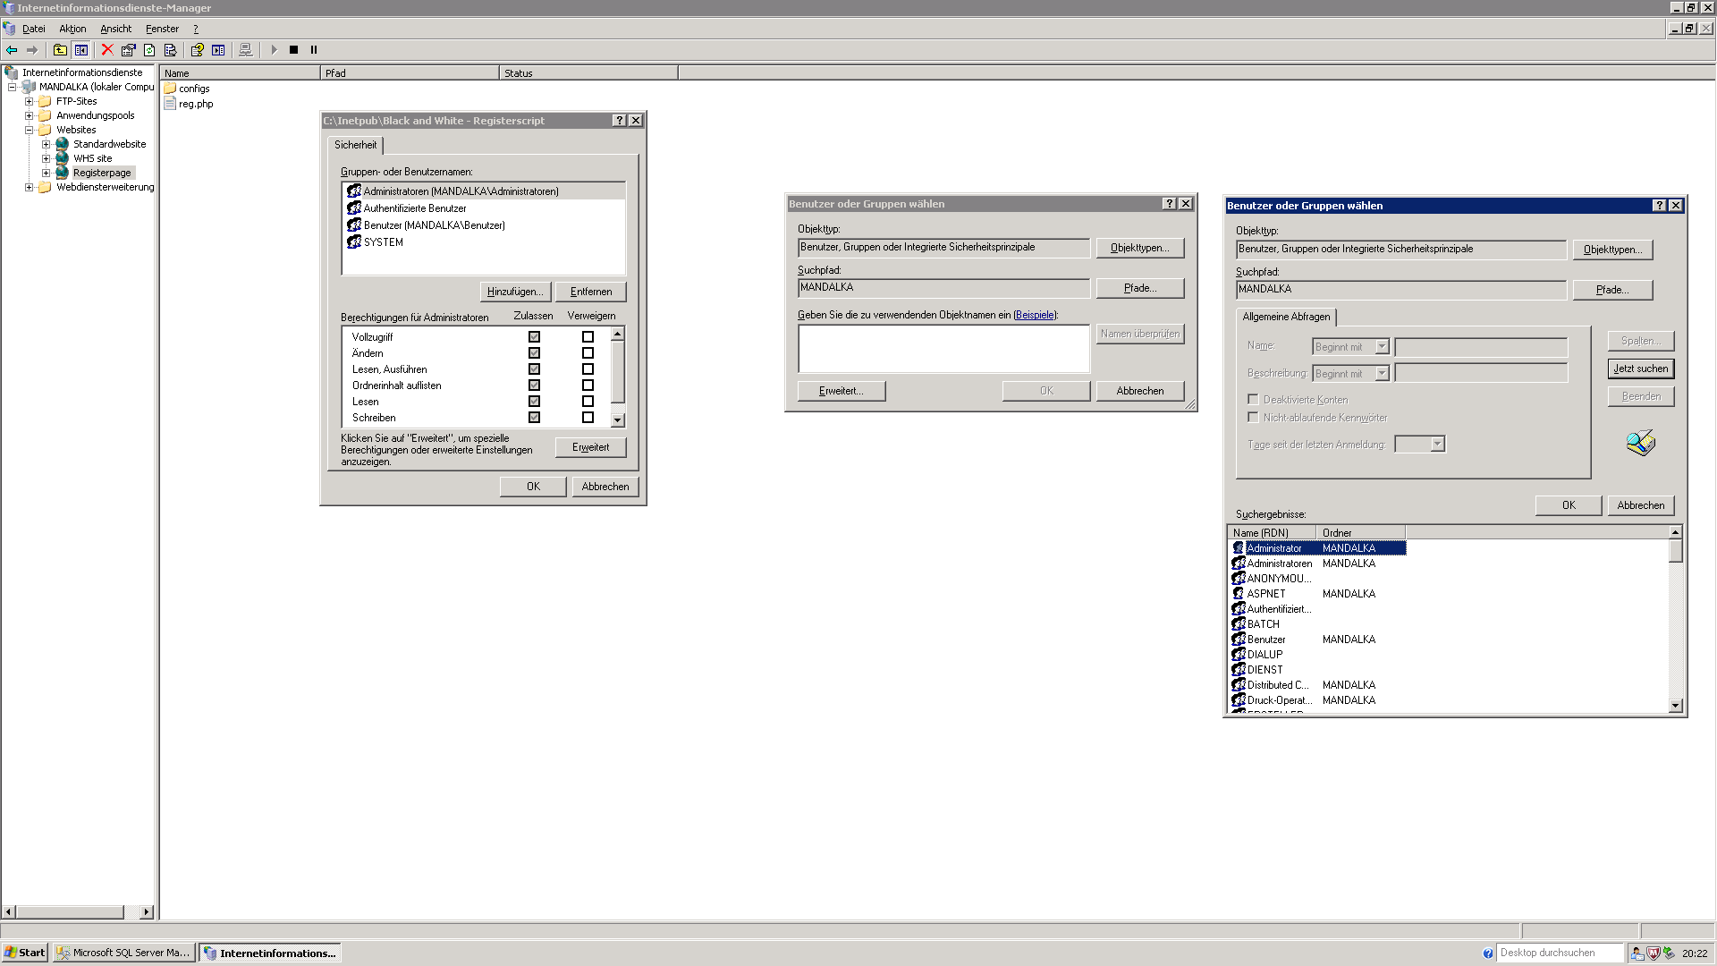
Task: Toggle the action pane icon in toolbar
Action: [x=218, y=50]
